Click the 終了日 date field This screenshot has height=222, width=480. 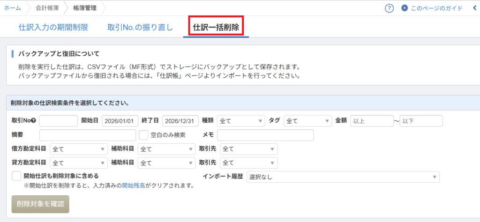click(x=180, y=121)
